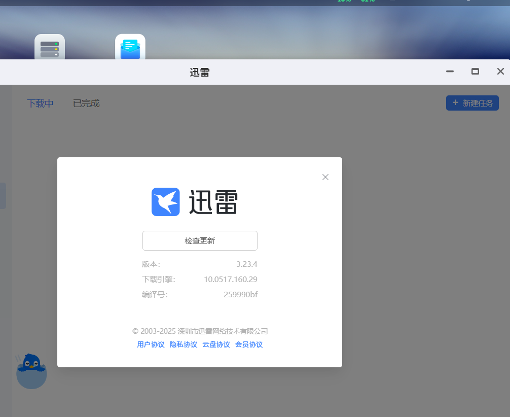
Task: Click the 迅雷 window title text
Action: 200,72
